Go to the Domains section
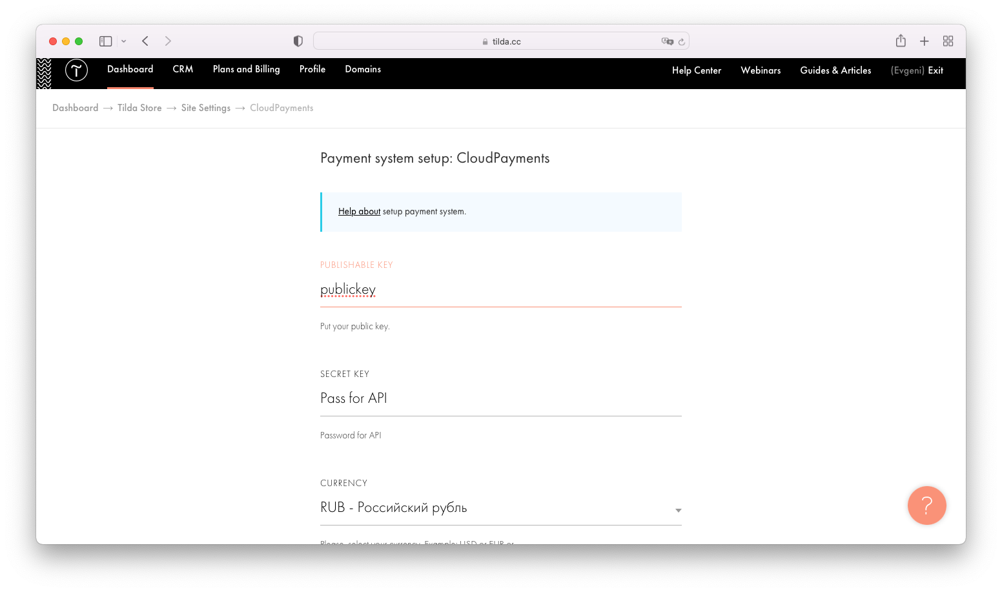Viewport: 1002px width, 592px height. pyautogui.click(x=363, y=69)
